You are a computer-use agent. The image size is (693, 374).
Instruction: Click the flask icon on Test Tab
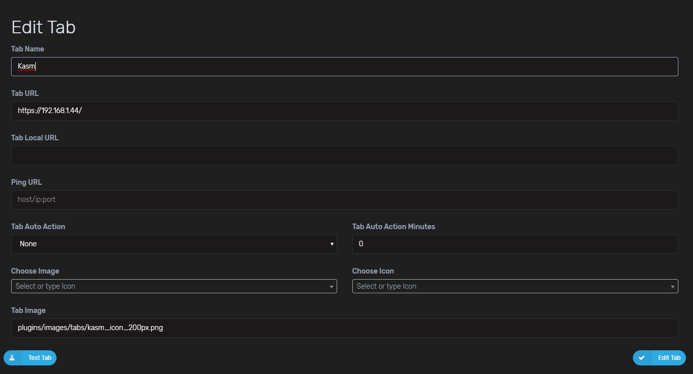pyautogui.click(x=12, y=358)
